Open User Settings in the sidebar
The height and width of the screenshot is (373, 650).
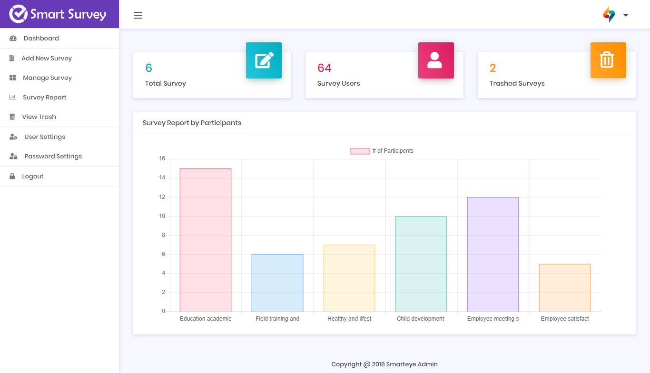click(59, 137)
